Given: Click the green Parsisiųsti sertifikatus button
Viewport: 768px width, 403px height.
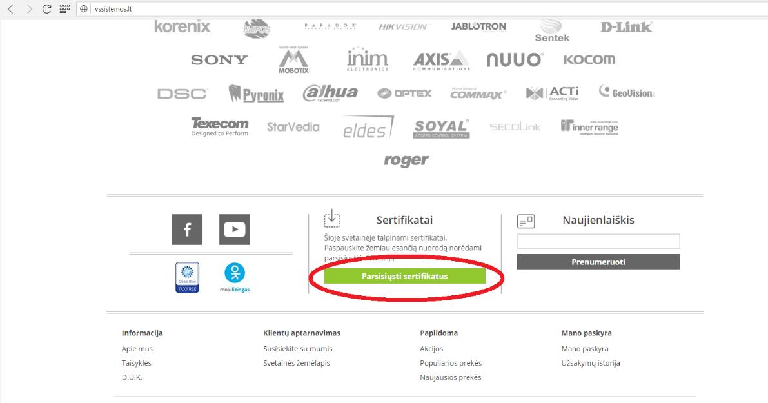Looking at the screenshot, I should click(404, 276).
